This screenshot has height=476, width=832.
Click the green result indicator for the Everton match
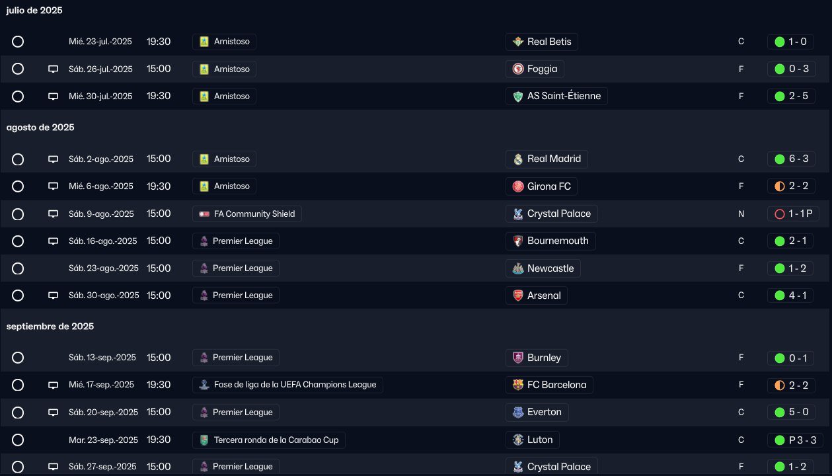780,412
